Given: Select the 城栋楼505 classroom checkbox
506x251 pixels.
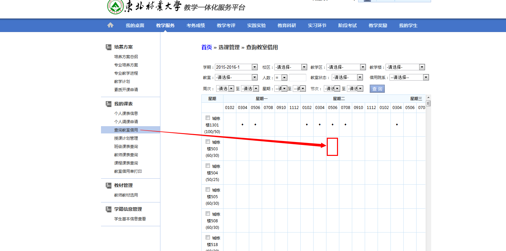Looking at the screenshot, I should click(x=208, y=190).
